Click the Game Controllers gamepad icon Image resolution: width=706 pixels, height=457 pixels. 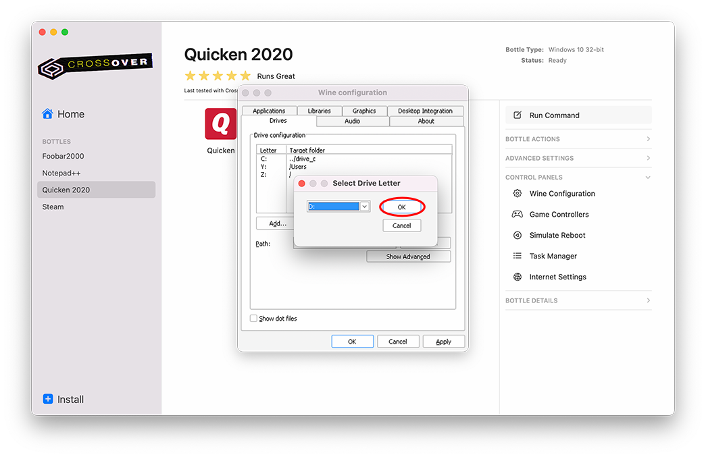518,214
